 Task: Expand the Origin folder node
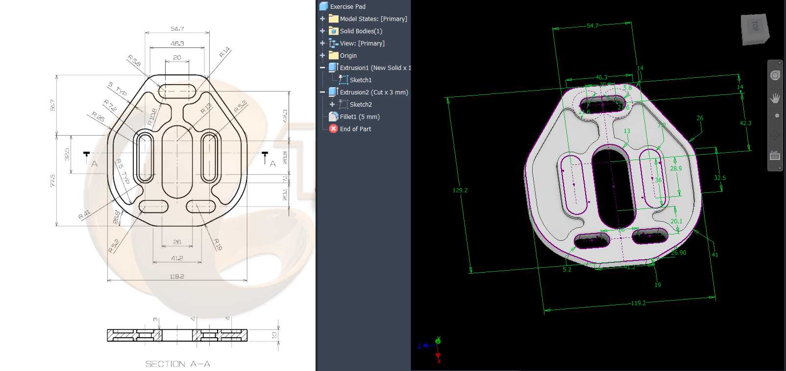pyautogui.click(x=322, y=55)
